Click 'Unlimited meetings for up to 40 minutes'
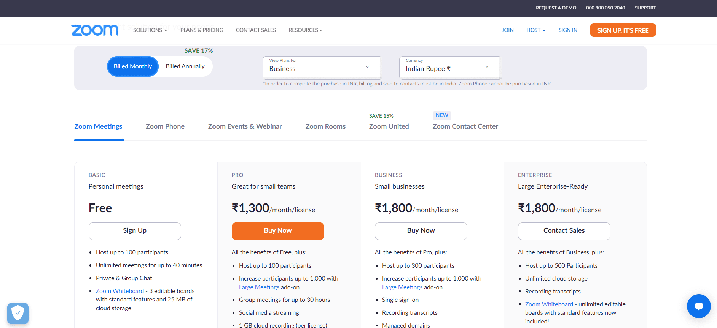717x328 pixels. pos(149,265)
